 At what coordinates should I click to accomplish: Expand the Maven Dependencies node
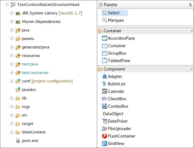coord(12,21)
